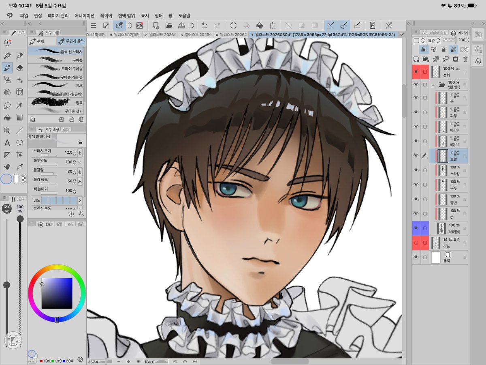Collapse the 인물밑색 layer folder
This screenshot has width=486, height=365.
tap(433, 85)
